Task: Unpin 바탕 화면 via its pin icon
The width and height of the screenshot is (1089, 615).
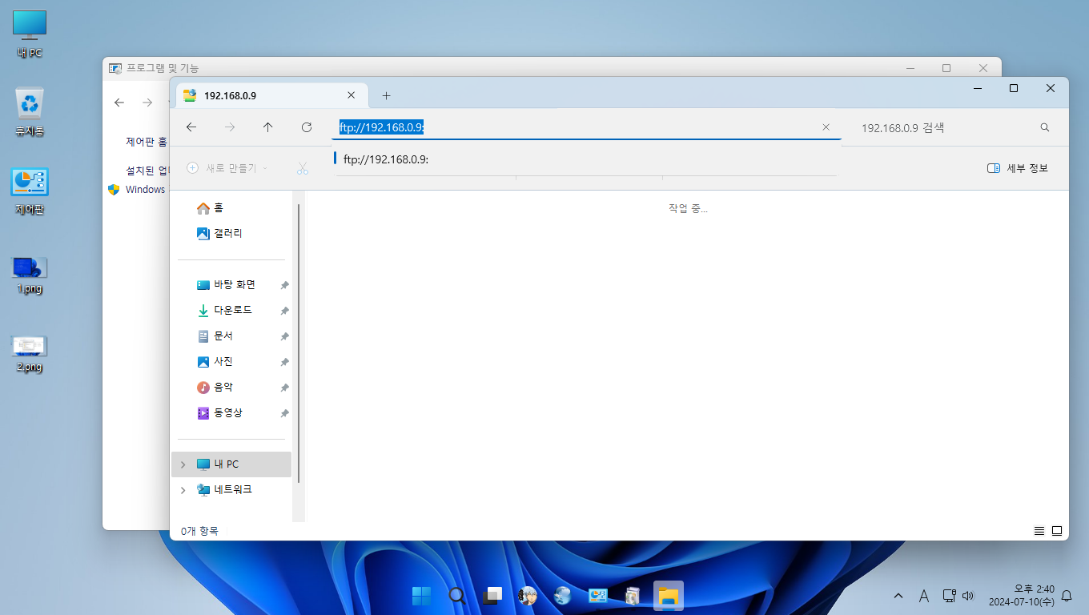Action: click(x=284, y=285)
